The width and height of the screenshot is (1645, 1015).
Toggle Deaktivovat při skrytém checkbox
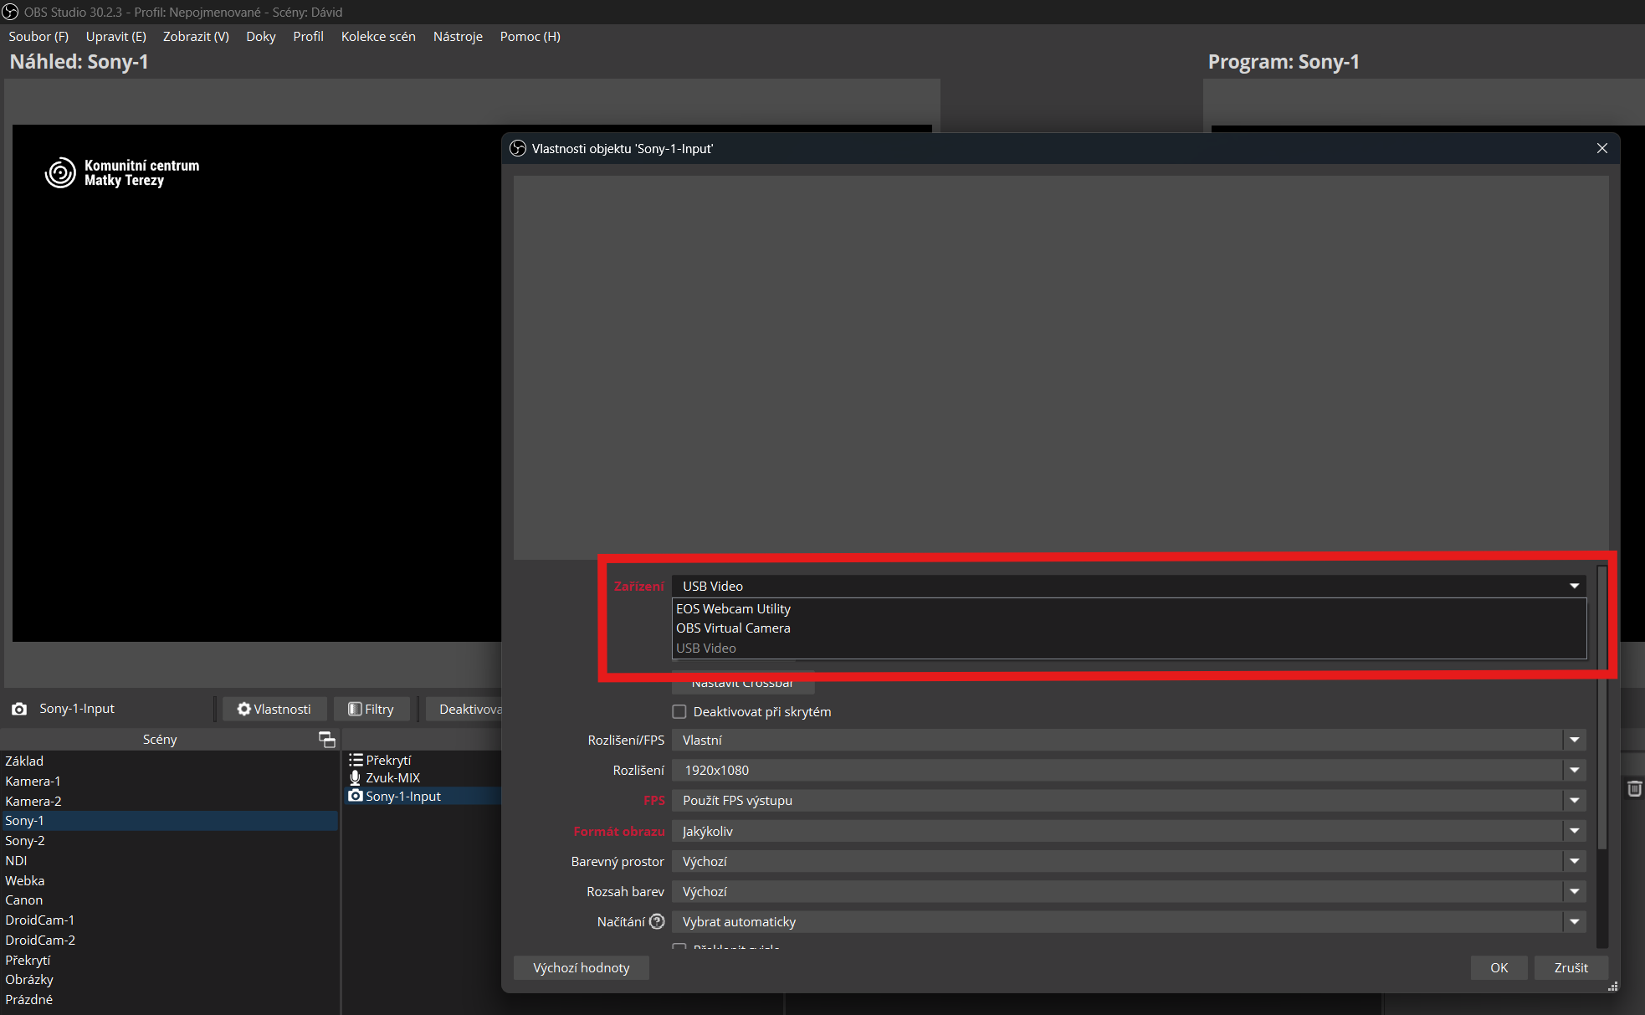(679, 712)
